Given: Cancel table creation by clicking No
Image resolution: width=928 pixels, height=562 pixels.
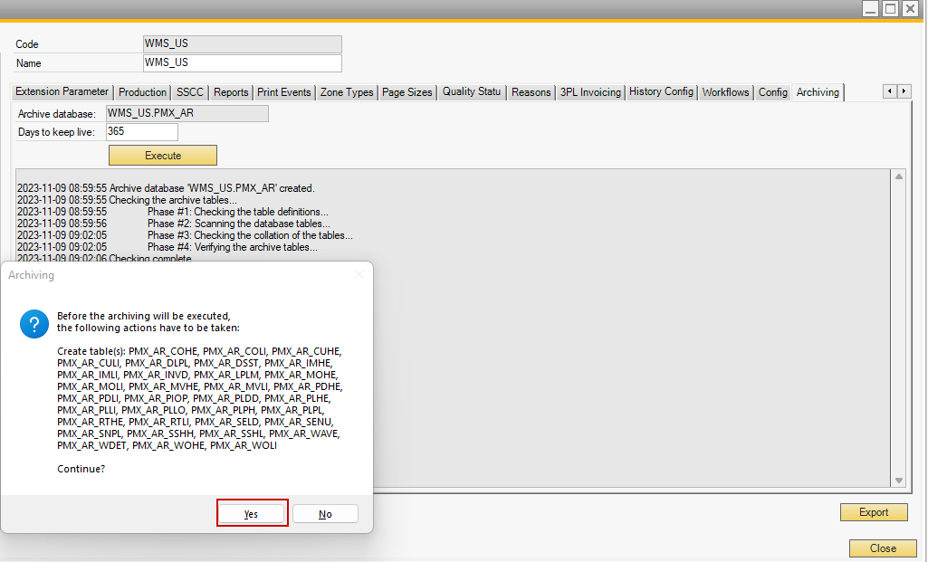Looking at the screenshot, I should [325, 512].
